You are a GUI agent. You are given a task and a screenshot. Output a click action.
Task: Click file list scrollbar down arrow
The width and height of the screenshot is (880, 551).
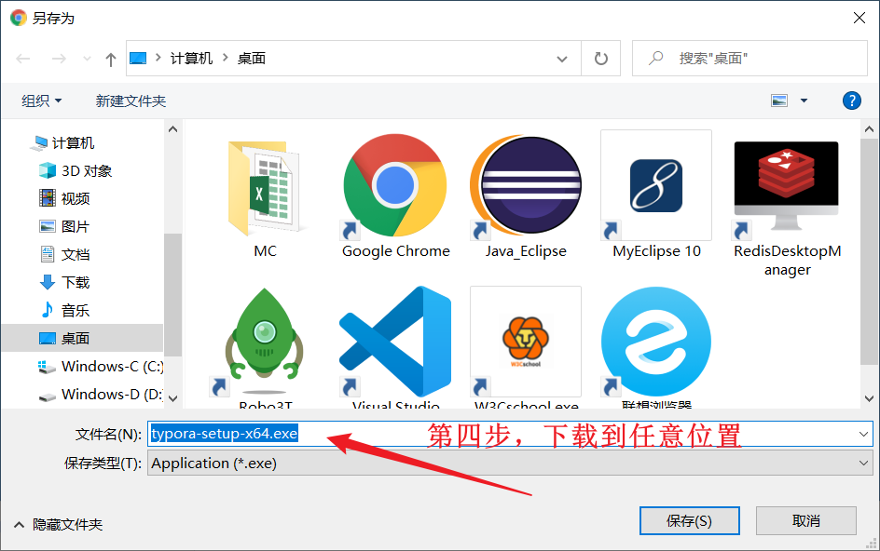870,398
